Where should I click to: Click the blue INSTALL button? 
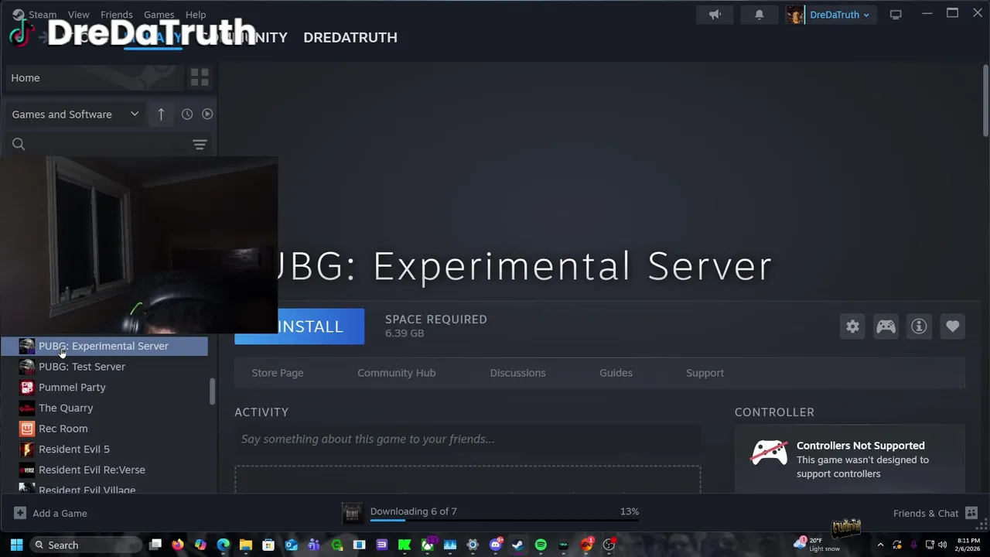(299, 326)
